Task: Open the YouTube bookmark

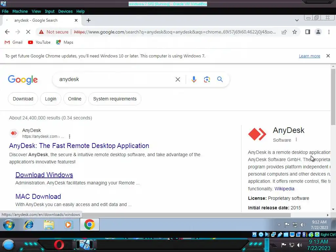Action: click(x=39, y=42)
